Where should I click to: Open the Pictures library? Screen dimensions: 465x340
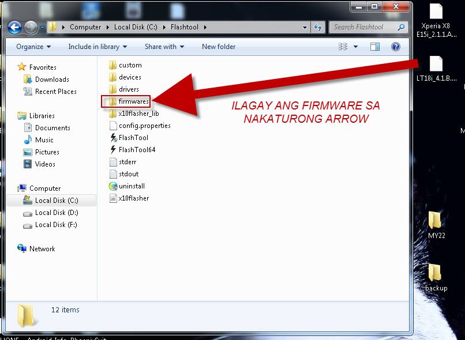click(41, 152)
